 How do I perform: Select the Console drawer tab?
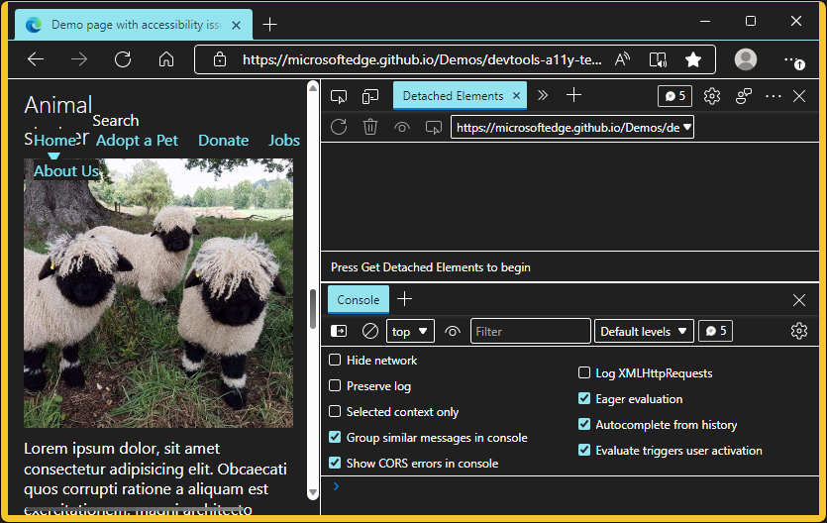click(x=359, y=299)
